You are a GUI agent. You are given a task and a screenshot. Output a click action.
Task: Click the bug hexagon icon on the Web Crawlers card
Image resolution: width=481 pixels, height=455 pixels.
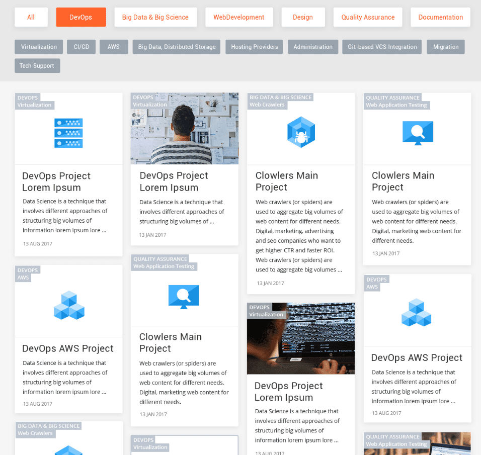(x=301, y=132)
